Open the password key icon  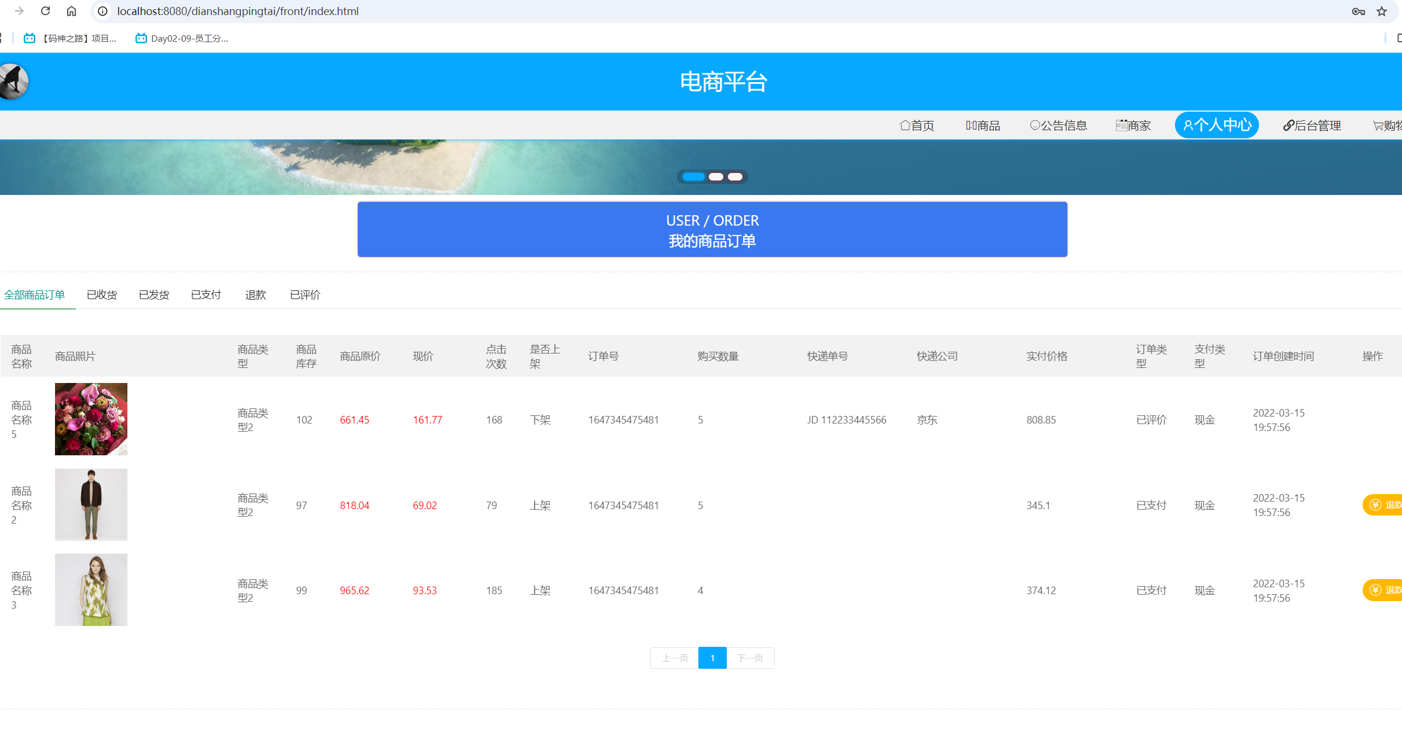(1358, 11)
